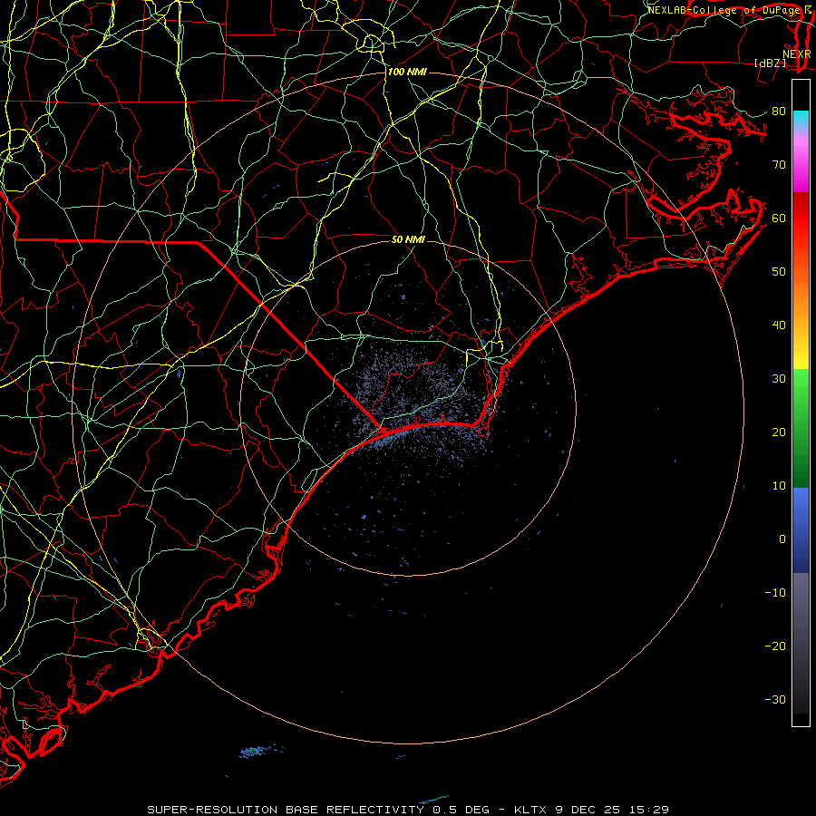This screenshot has height=816, width=816.
Task: Click the 80 value on dBZ scale
Action: 779,111
